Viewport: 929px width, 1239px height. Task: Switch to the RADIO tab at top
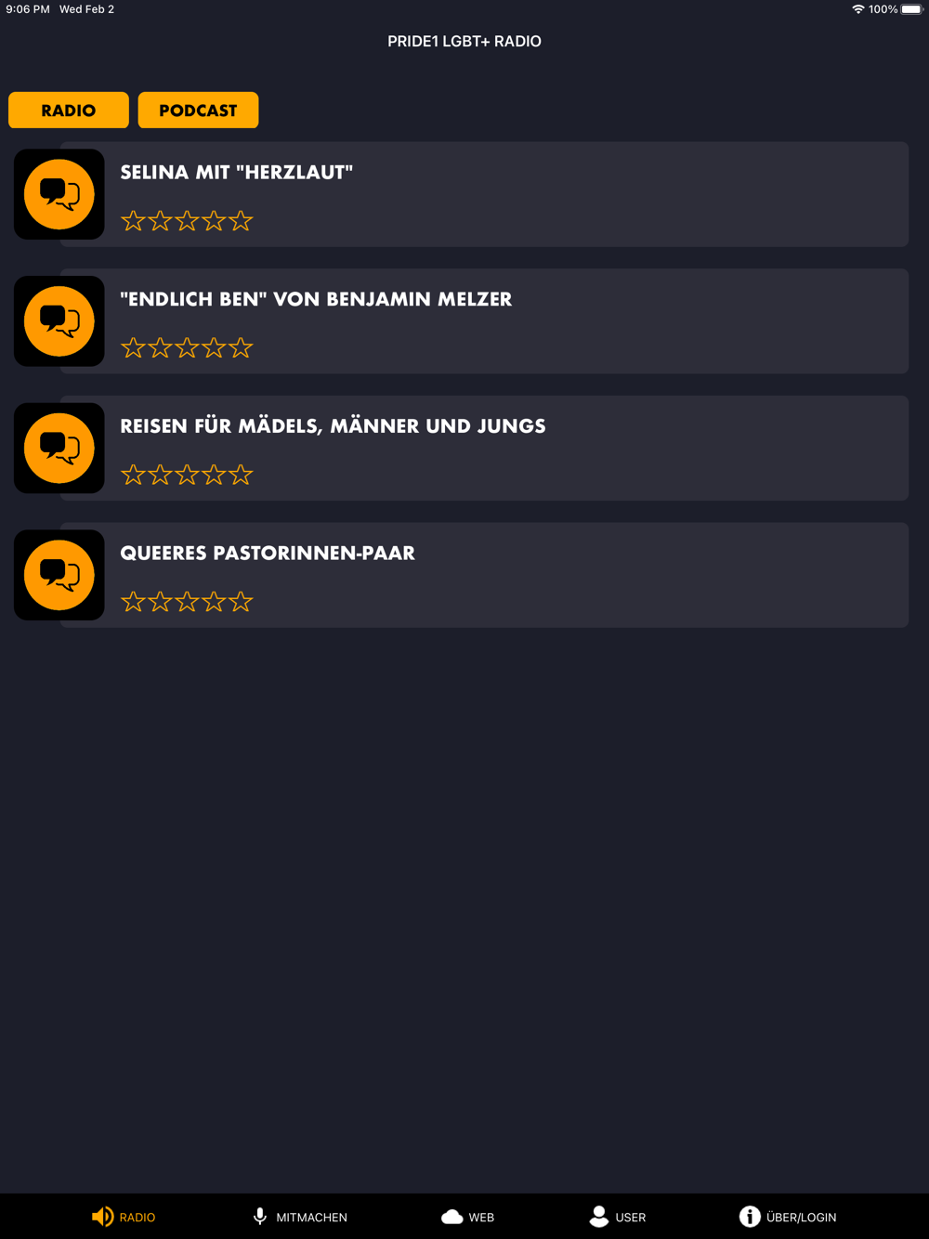(x=69, y=111)
